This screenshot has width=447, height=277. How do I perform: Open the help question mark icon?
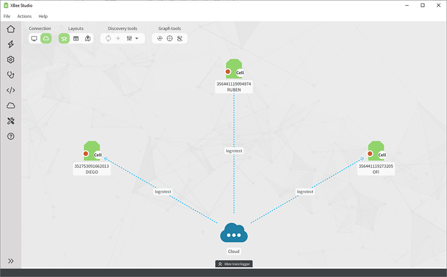click(x=11, y=136)
